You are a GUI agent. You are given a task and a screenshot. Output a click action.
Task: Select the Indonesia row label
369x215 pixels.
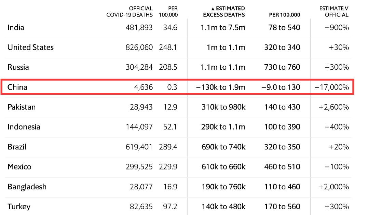[24, 127]
